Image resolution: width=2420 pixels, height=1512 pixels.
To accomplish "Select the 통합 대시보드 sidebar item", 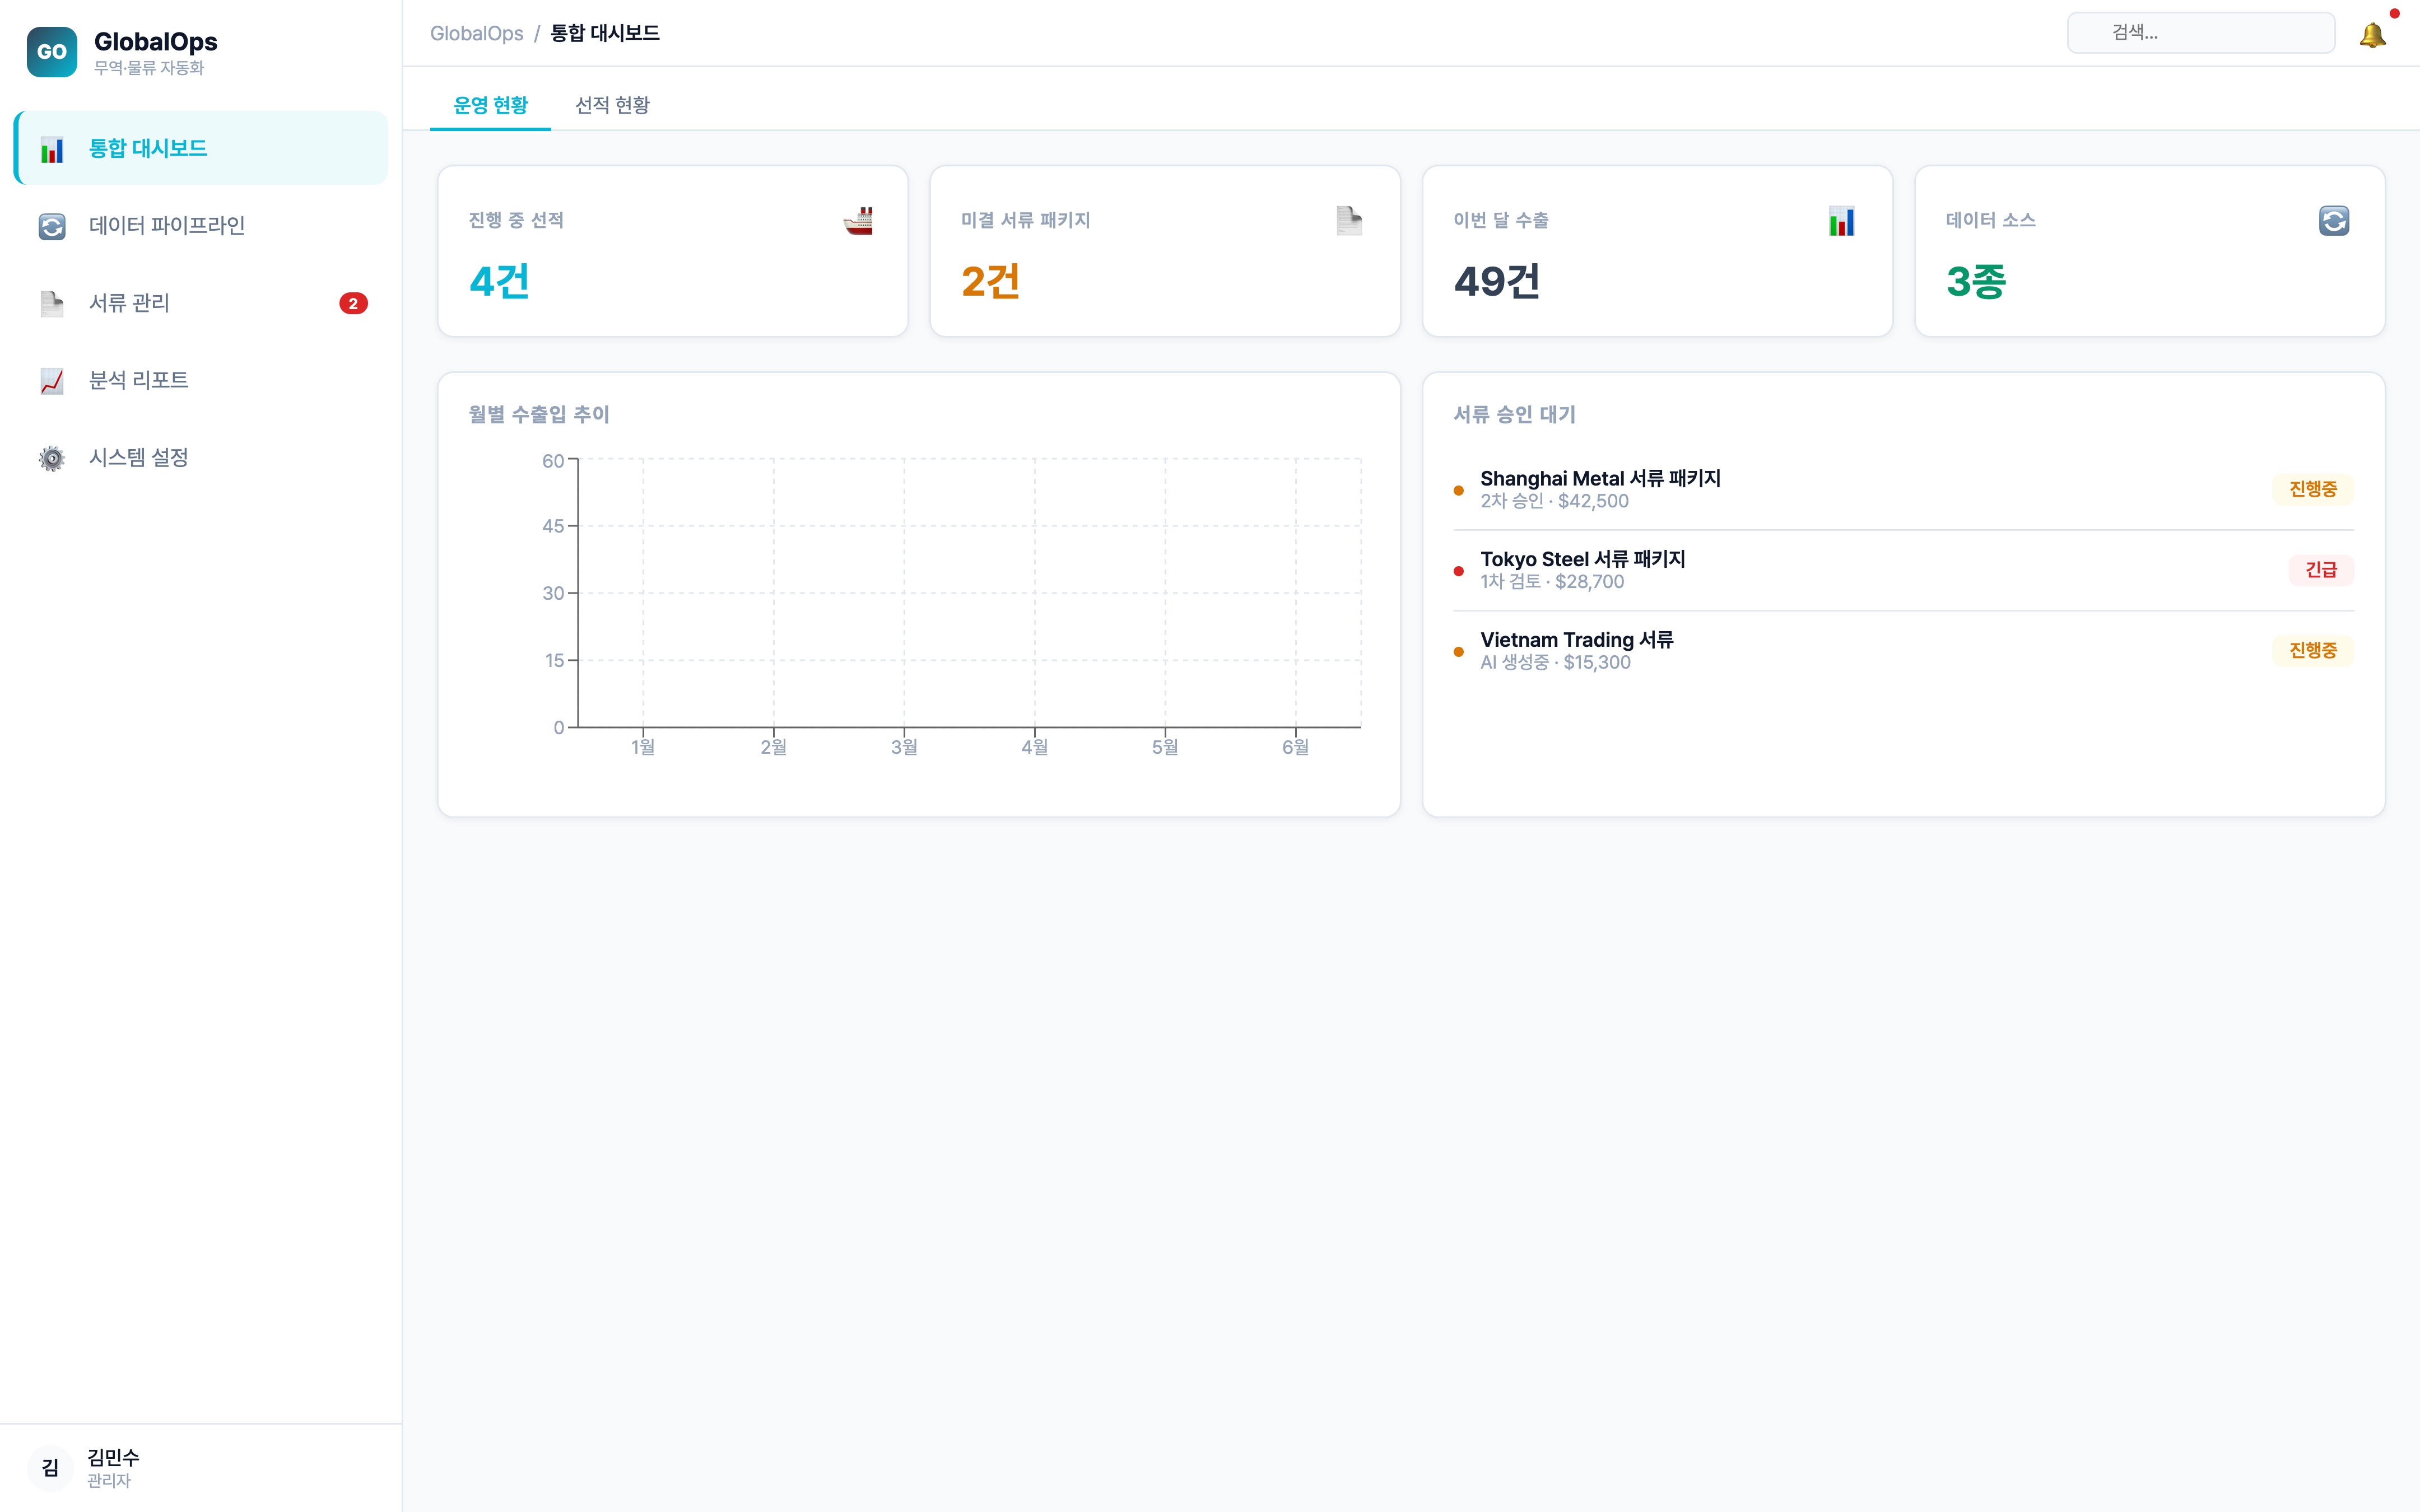I will [x=148, y=149].
